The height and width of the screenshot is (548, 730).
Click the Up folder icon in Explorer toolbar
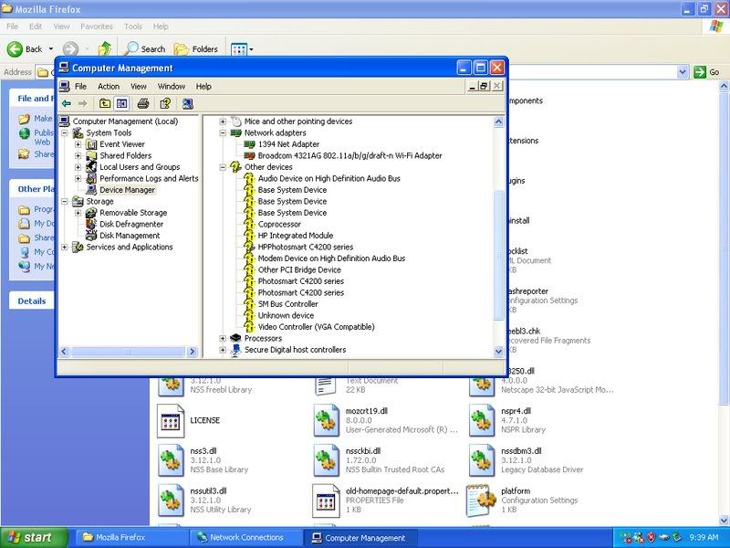point(105,49)
